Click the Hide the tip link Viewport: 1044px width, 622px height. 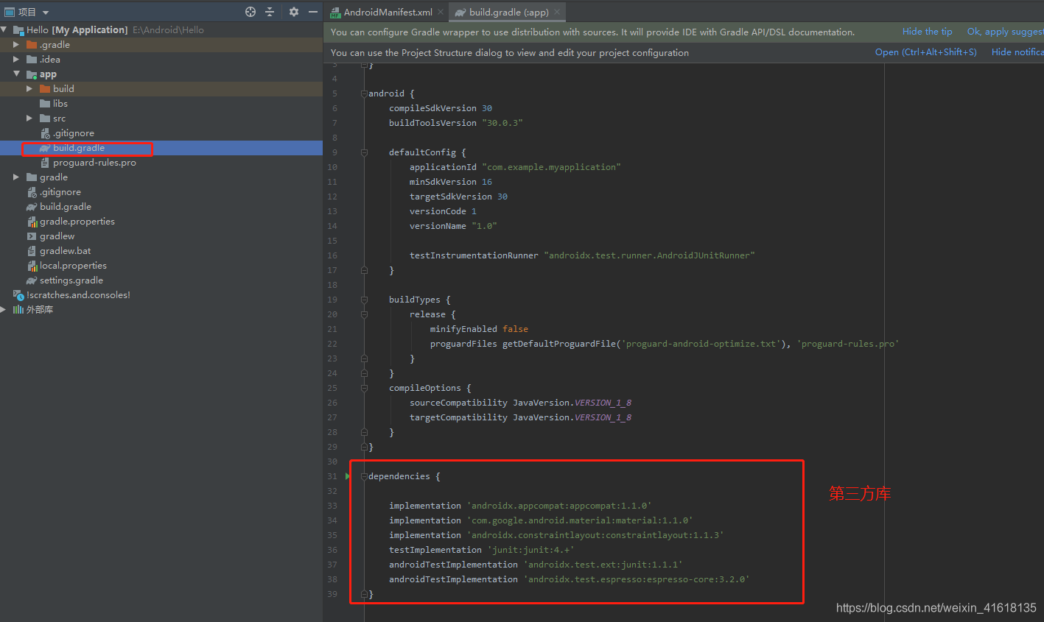tap(927, 32)
